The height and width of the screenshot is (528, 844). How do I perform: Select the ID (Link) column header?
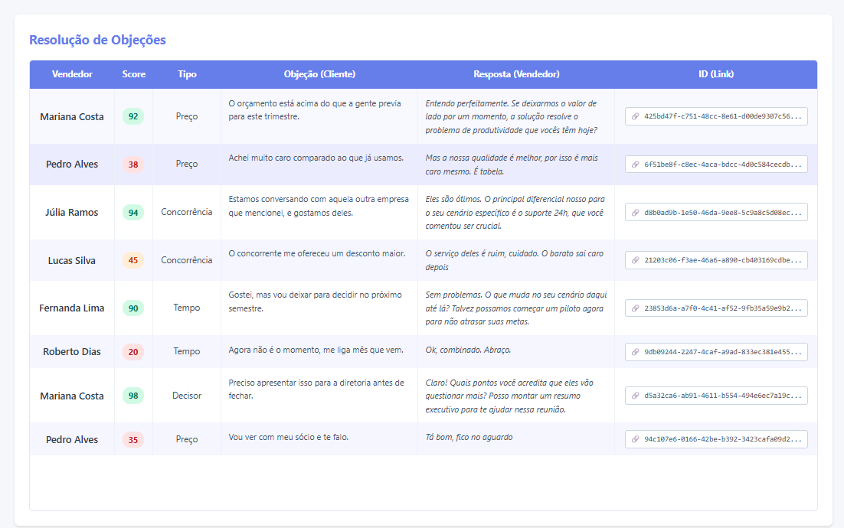(x=715, y=74)
